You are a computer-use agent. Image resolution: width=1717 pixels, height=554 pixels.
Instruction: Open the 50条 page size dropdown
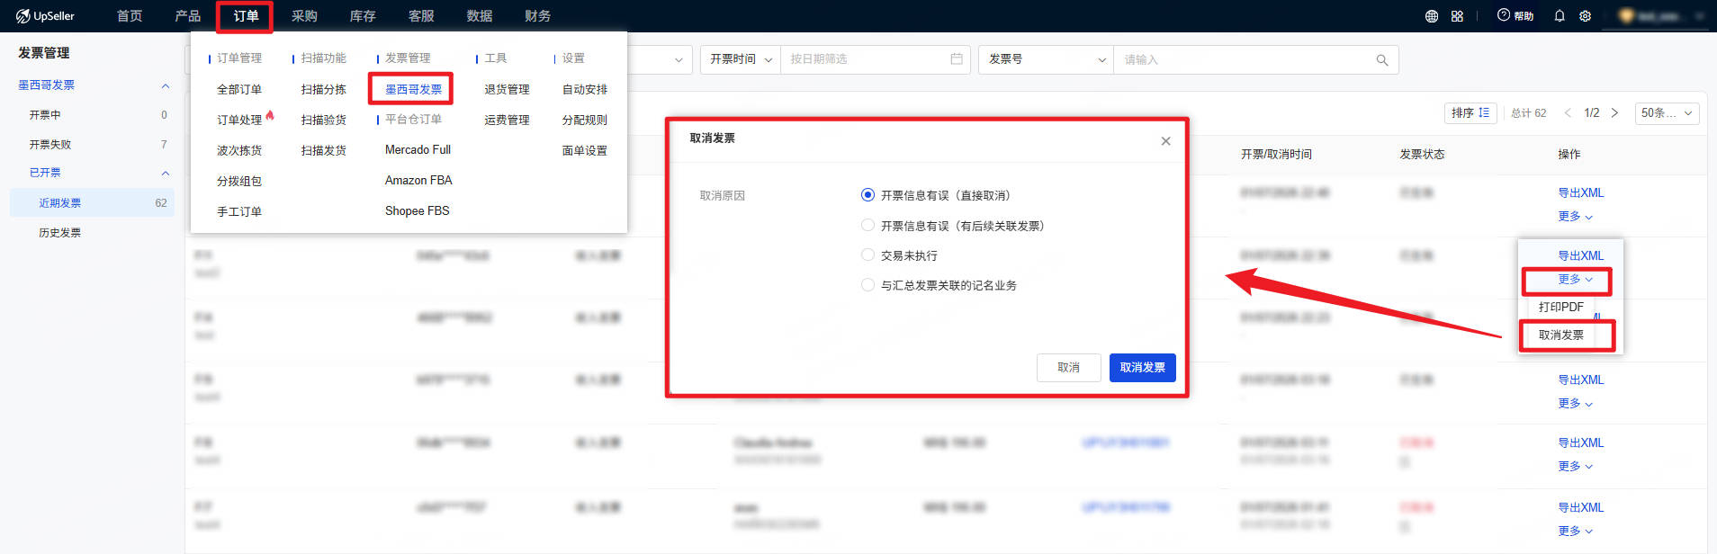[x=1667, y=112]
